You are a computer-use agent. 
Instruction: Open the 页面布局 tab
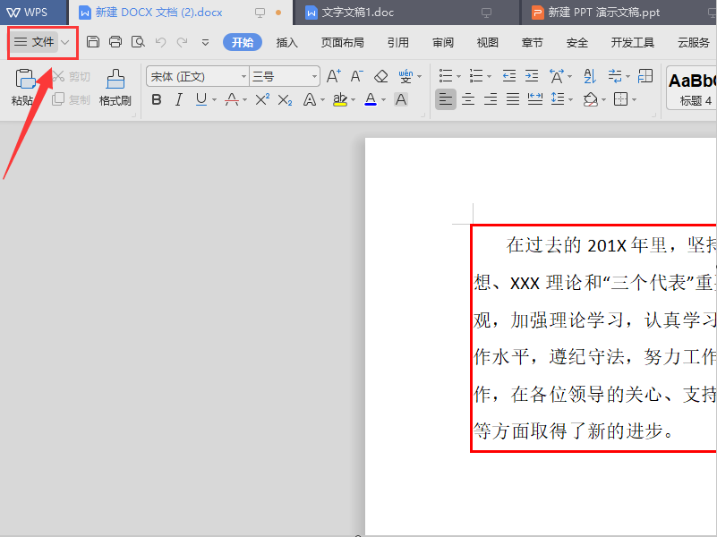tap(342, 42)
